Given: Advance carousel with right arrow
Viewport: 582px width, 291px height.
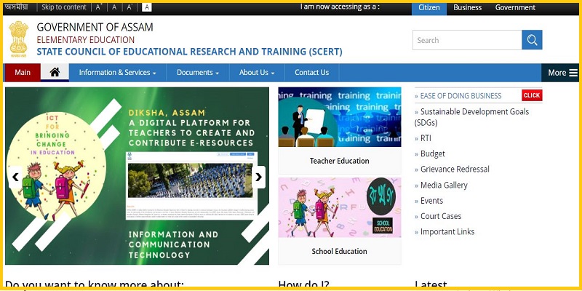Looking at the screenshot, I should [x=259, y=178].
